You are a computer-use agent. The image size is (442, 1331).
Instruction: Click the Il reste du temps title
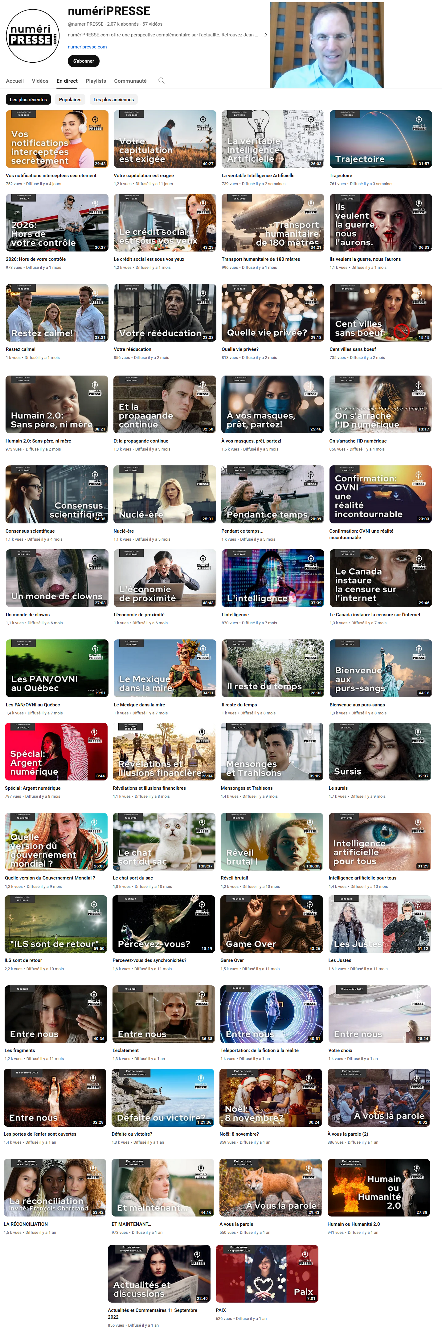click(x=239, y=705)
